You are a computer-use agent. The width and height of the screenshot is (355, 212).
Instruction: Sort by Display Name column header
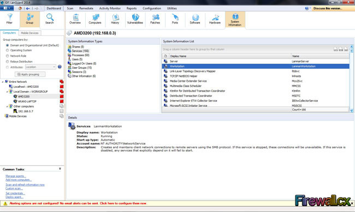229,56
